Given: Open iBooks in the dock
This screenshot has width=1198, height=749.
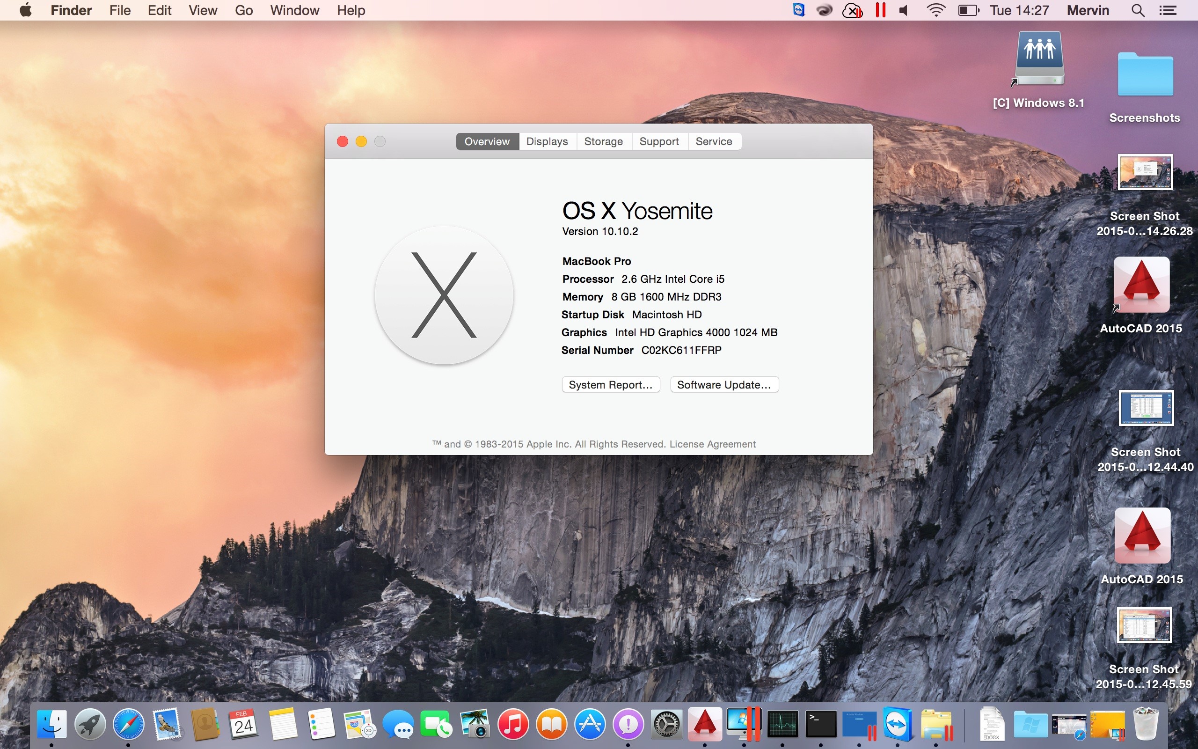Looking at the screenshot, I should click(x=551, y=724).
